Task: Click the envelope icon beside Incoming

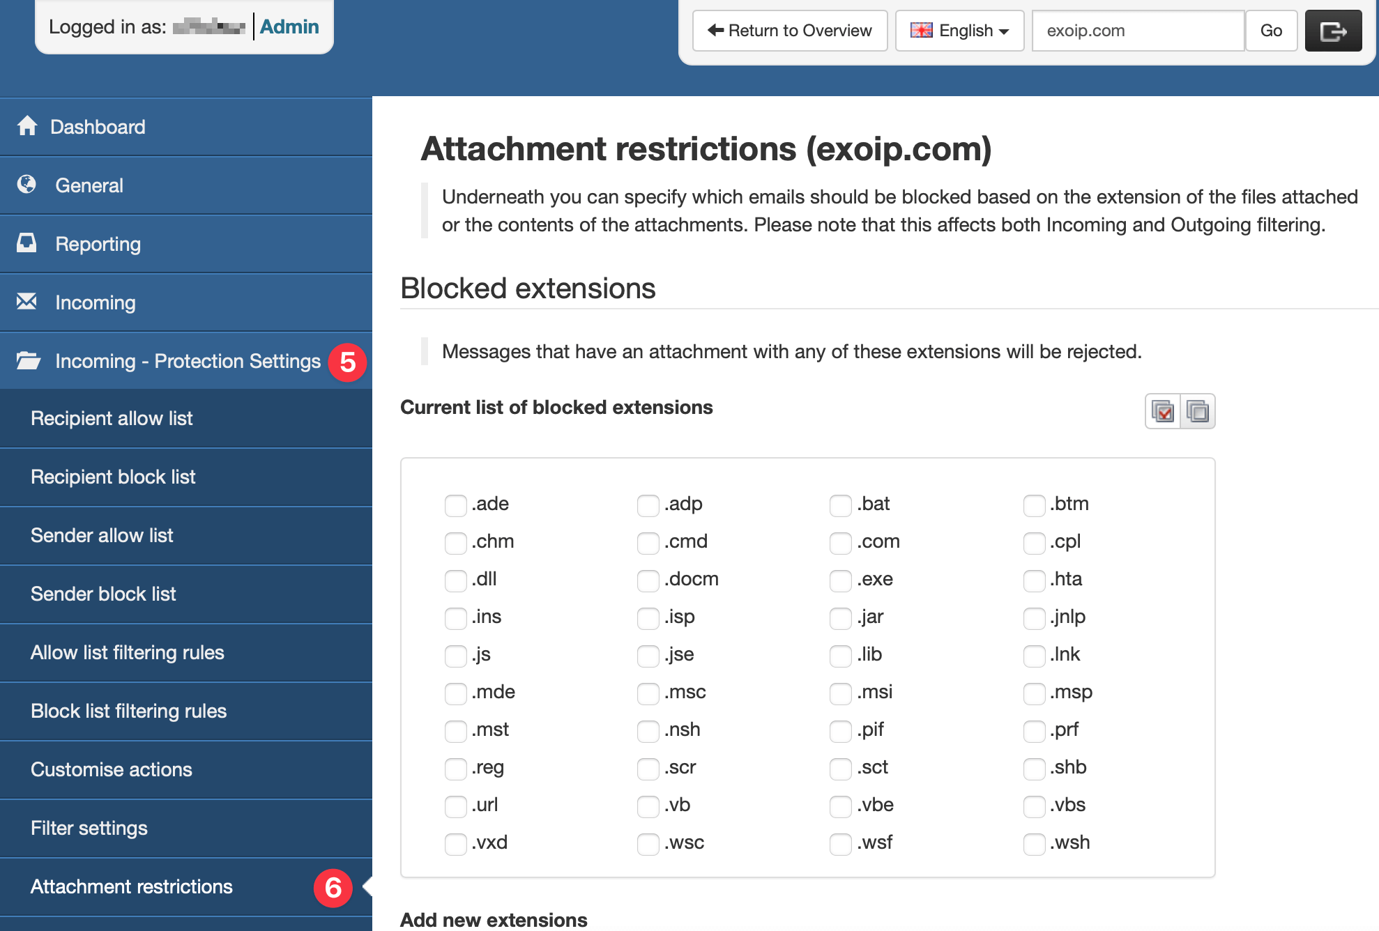Action: 27,301
